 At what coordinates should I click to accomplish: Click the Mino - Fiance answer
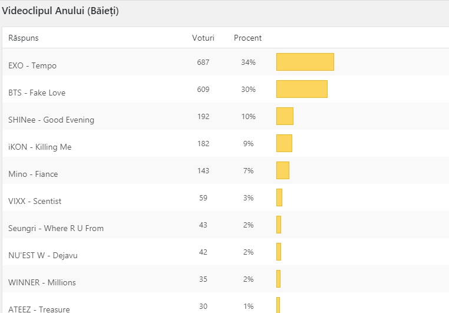[x=33, y=174]
